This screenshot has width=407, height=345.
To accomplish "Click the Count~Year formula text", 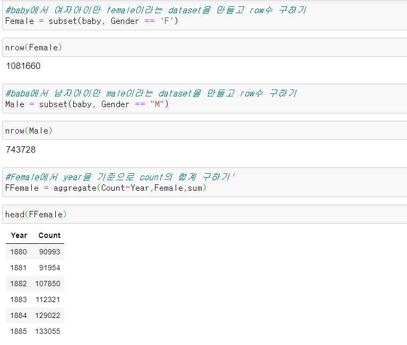I will [x=125, y=188].
